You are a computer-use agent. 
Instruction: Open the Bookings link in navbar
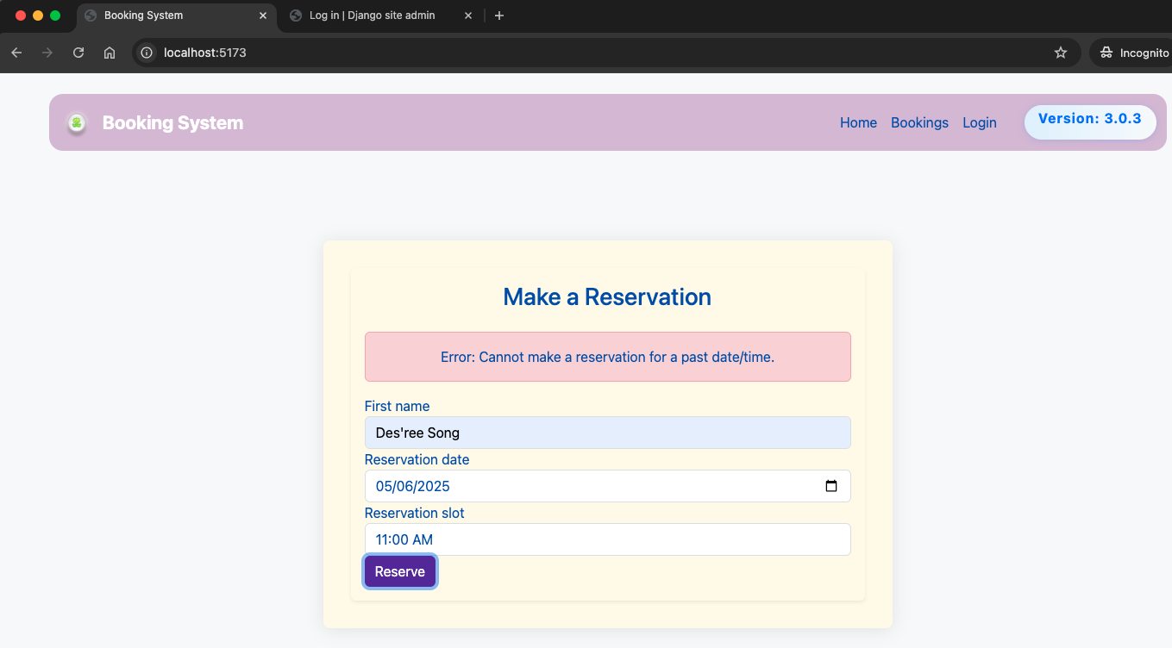click(919, 122)
